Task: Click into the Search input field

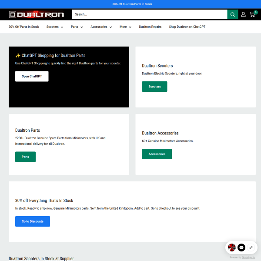Action: click(x=149, y=14)
